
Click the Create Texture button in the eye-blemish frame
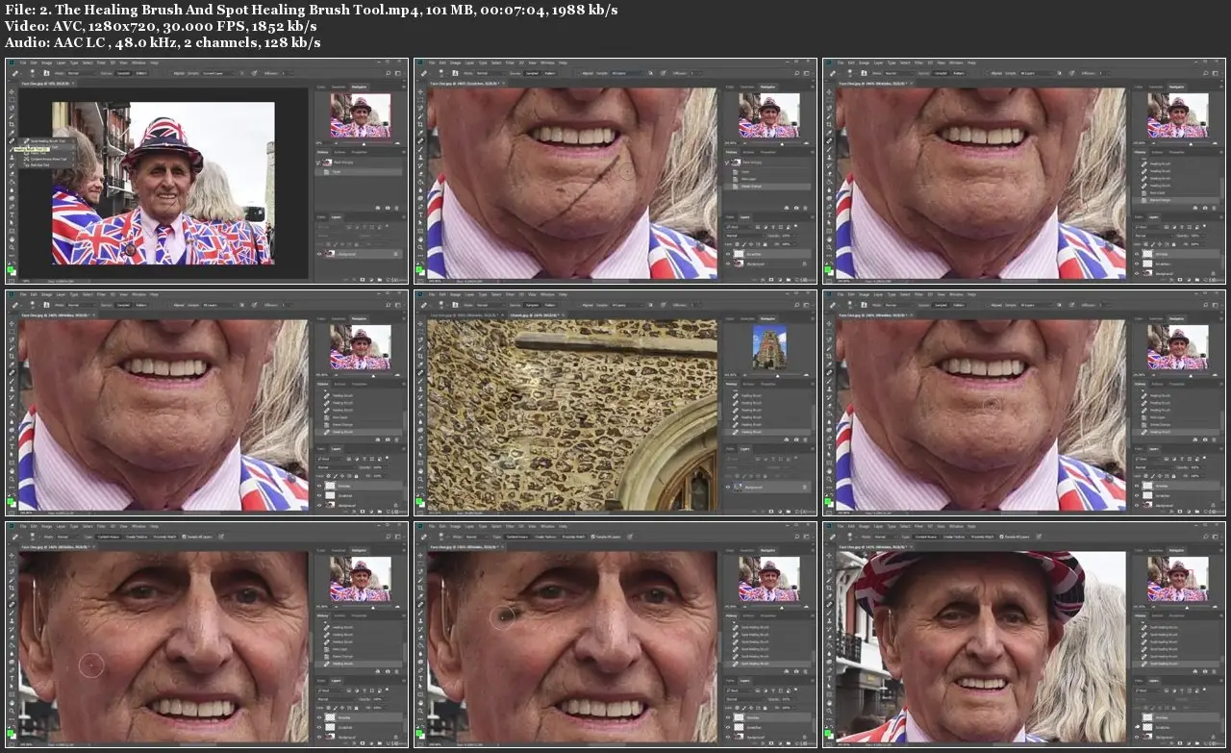pyautogui.click(x=545, y=536)
